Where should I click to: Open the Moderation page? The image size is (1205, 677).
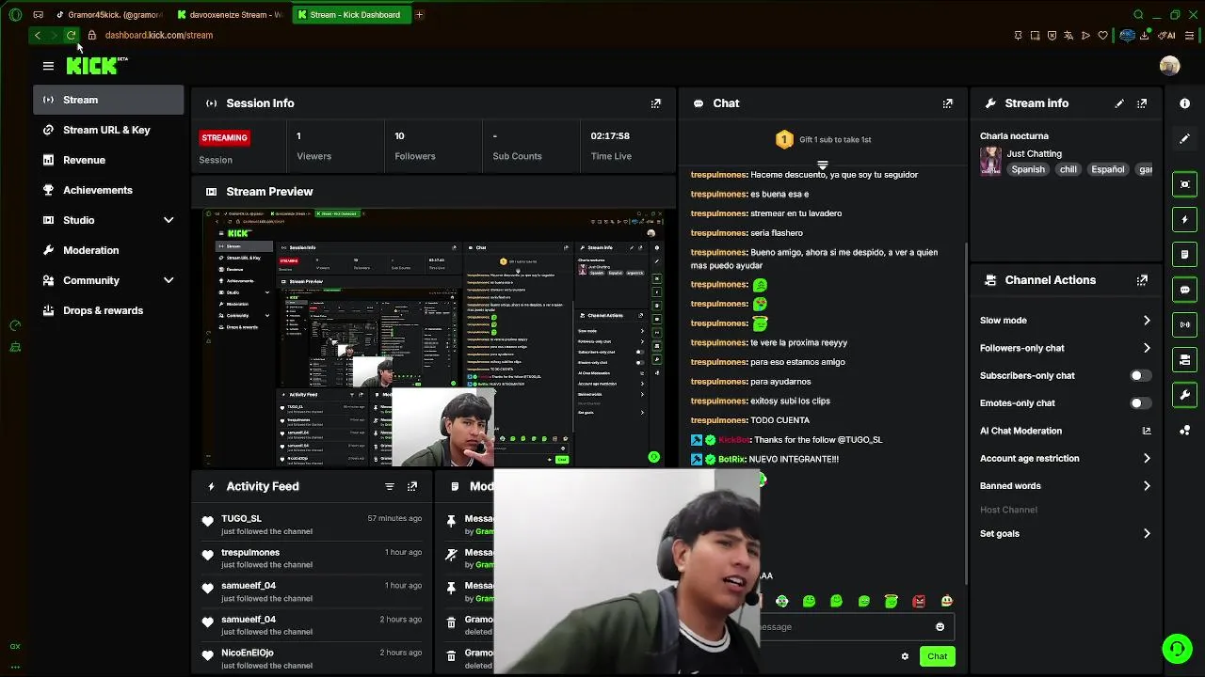[x=108, y=250]
